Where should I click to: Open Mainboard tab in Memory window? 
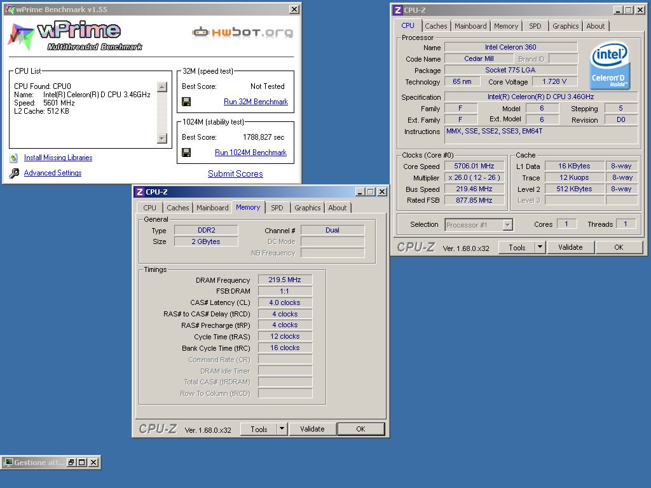click(x=212, y=208)
